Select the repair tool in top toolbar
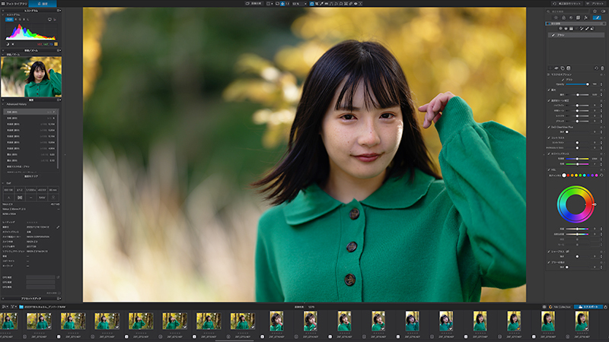This screenshot has height=342, width=609. coord(351,4)
